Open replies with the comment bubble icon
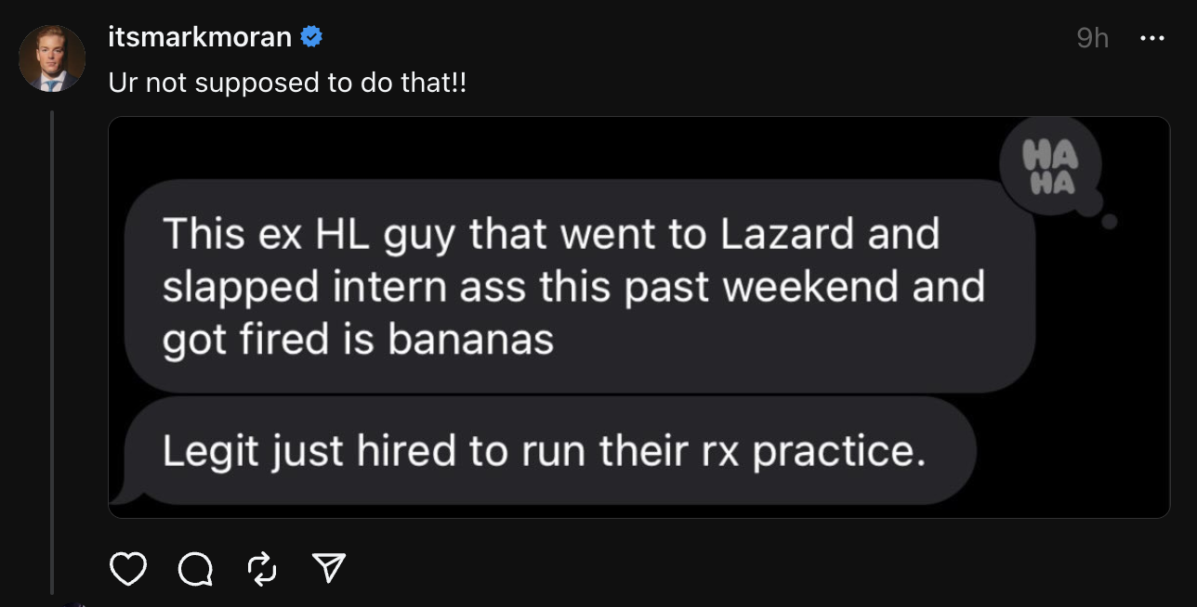The image size is (1197, 607). [x=194, y=568]
